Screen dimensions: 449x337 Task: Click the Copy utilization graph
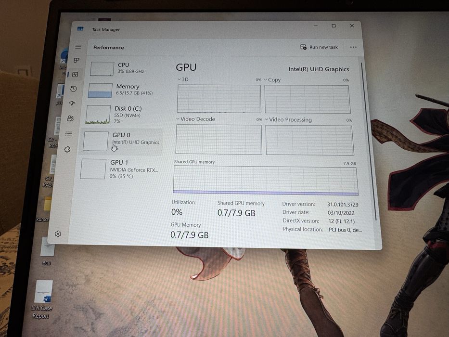tap(307, 99)
